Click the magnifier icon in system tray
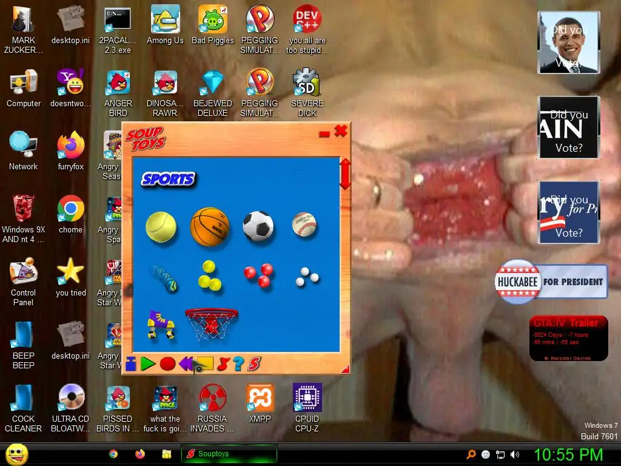 pos(471,454)
